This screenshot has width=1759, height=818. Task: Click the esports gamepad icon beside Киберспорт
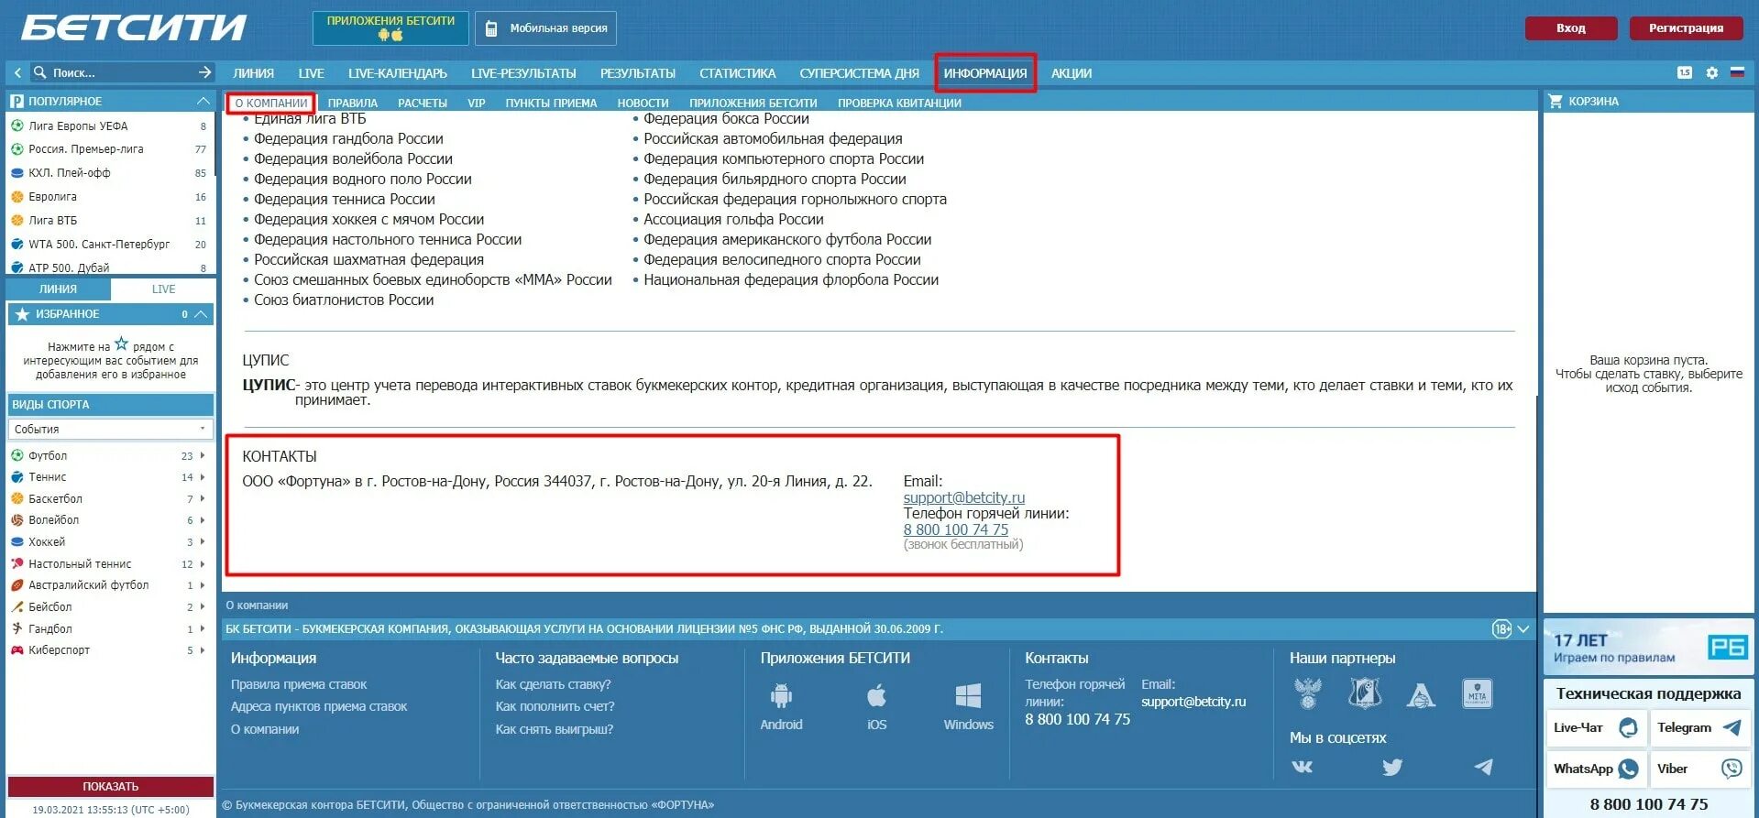[16, 650]
